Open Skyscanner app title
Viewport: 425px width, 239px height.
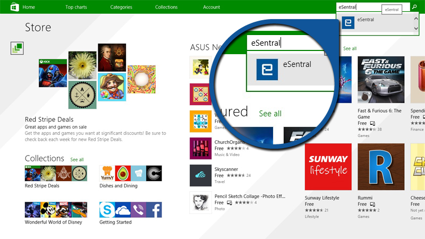coord(226,169)
